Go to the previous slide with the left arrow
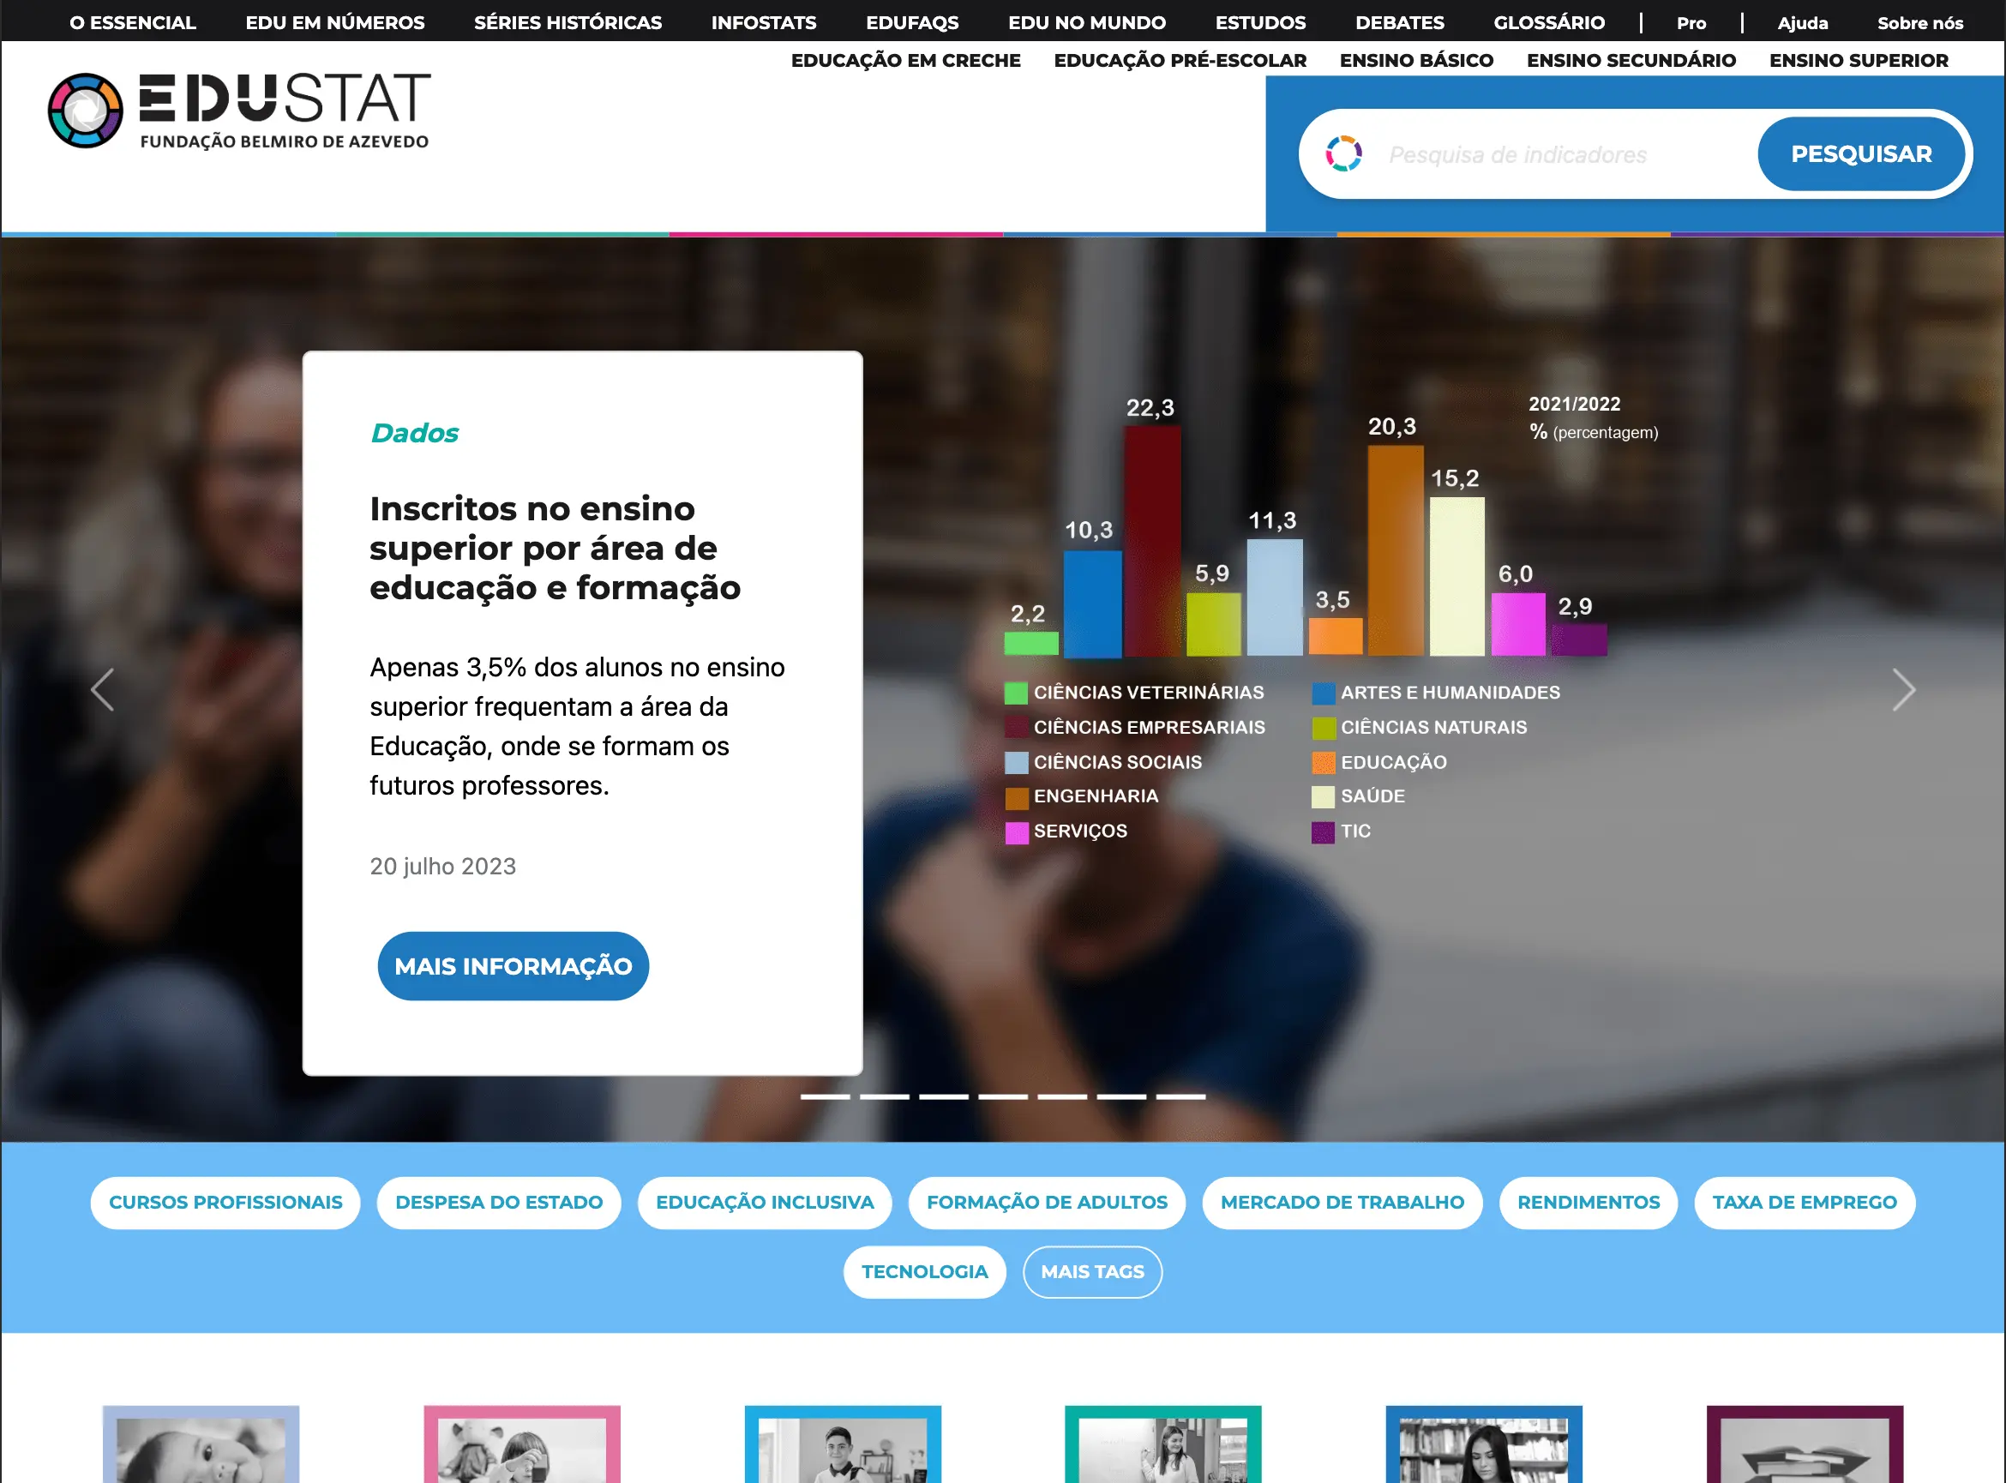2006x1483 pixels. coord(101,688)
